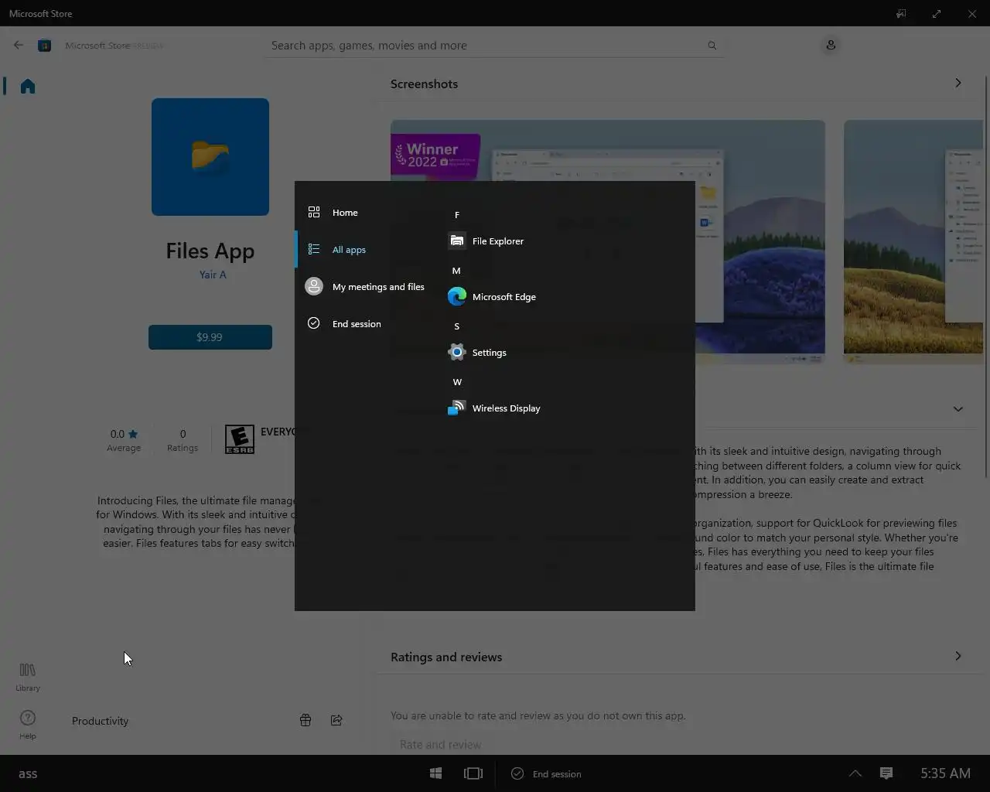Open publisher link Yair A
The width and height of the screenshot is (990, 792).
(213, 275)
